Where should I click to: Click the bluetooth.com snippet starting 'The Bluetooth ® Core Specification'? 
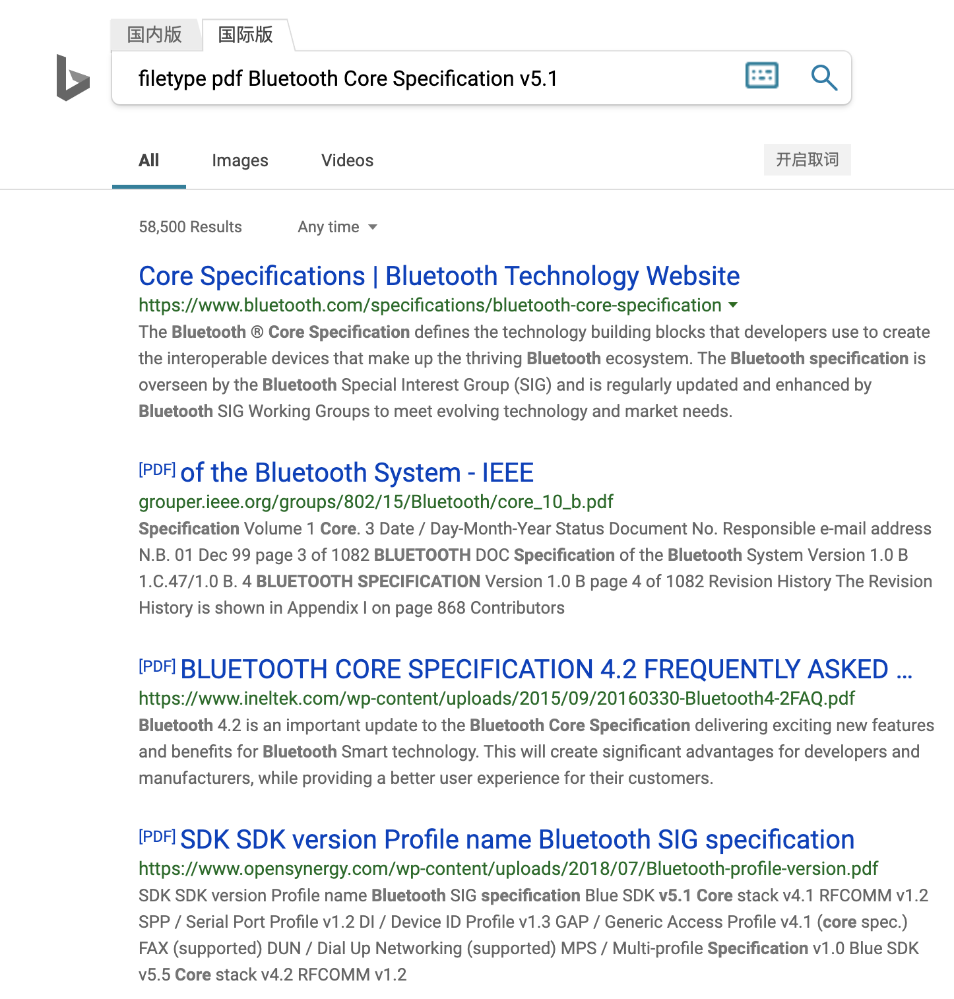[534, 371]
